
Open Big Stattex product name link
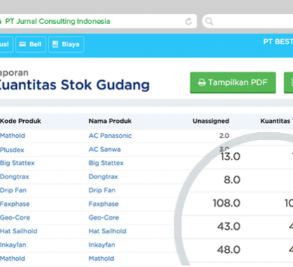[106, 163]
